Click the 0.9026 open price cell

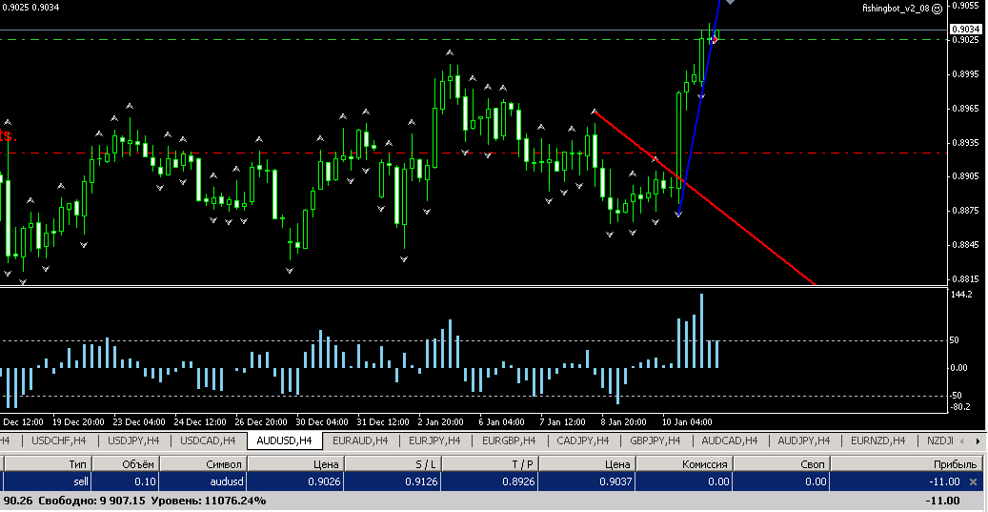295,481
